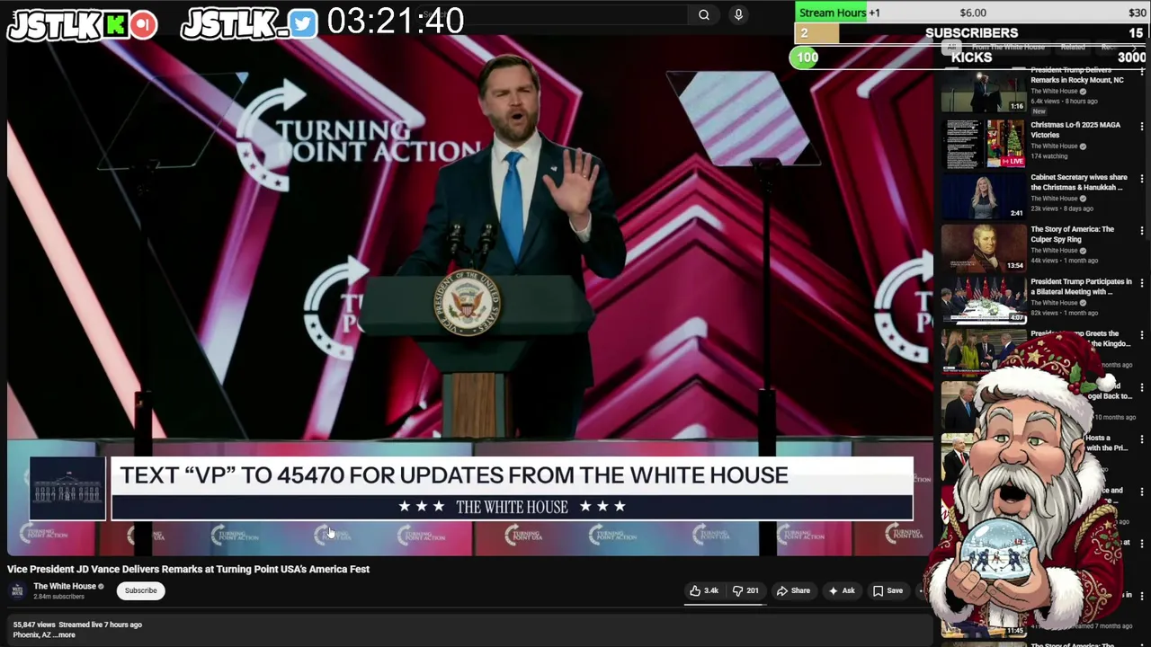Click title 'President Trump Participates in a Bilateral Meeting'
Image resolution: width=1151 pixels, height=647 pixels.
(1081, 286)
